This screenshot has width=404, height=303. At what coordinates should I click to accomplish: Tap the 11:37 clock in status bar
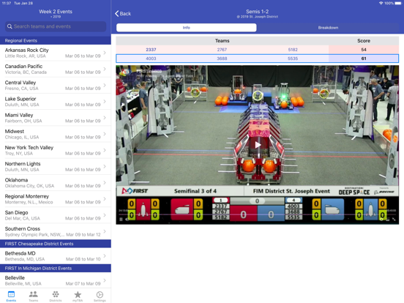pos(7,3)
